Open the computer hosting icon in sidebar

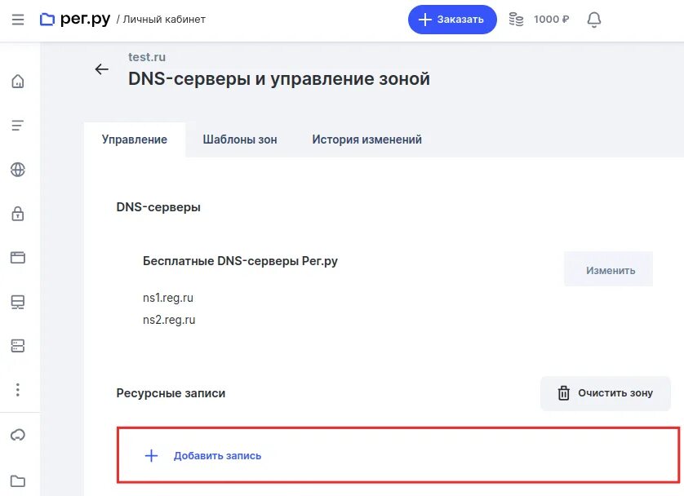[x=18, y=302]
